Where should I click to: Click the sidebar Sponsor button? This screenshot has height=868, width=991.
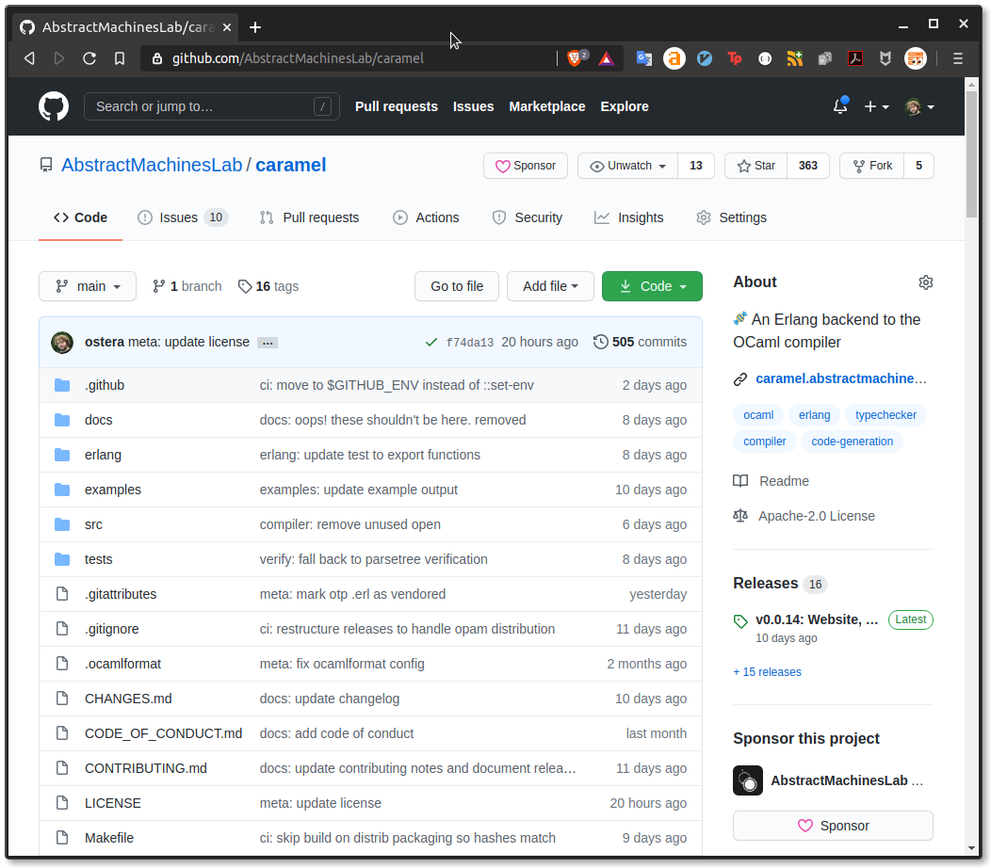(833, 826)
